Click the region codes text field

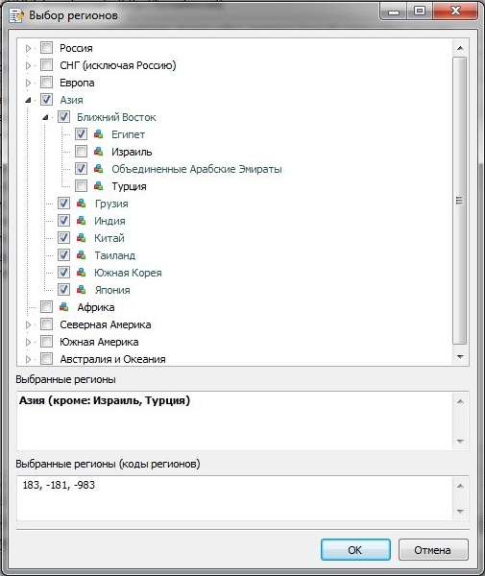coord(235,498)
